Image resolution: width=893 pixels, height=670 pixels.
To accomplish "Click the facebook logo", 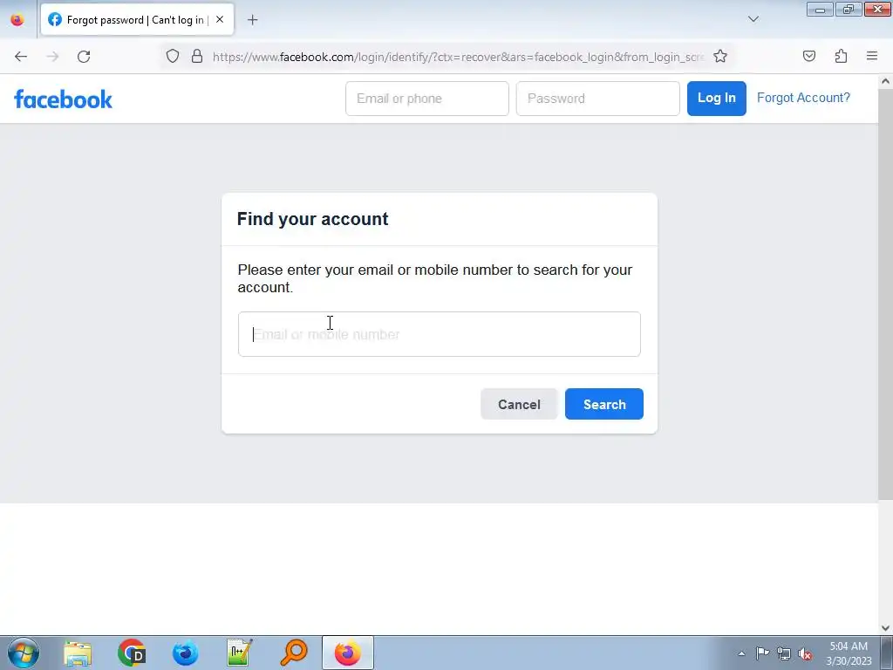I will pyautogui.click(x=63, y=99).
